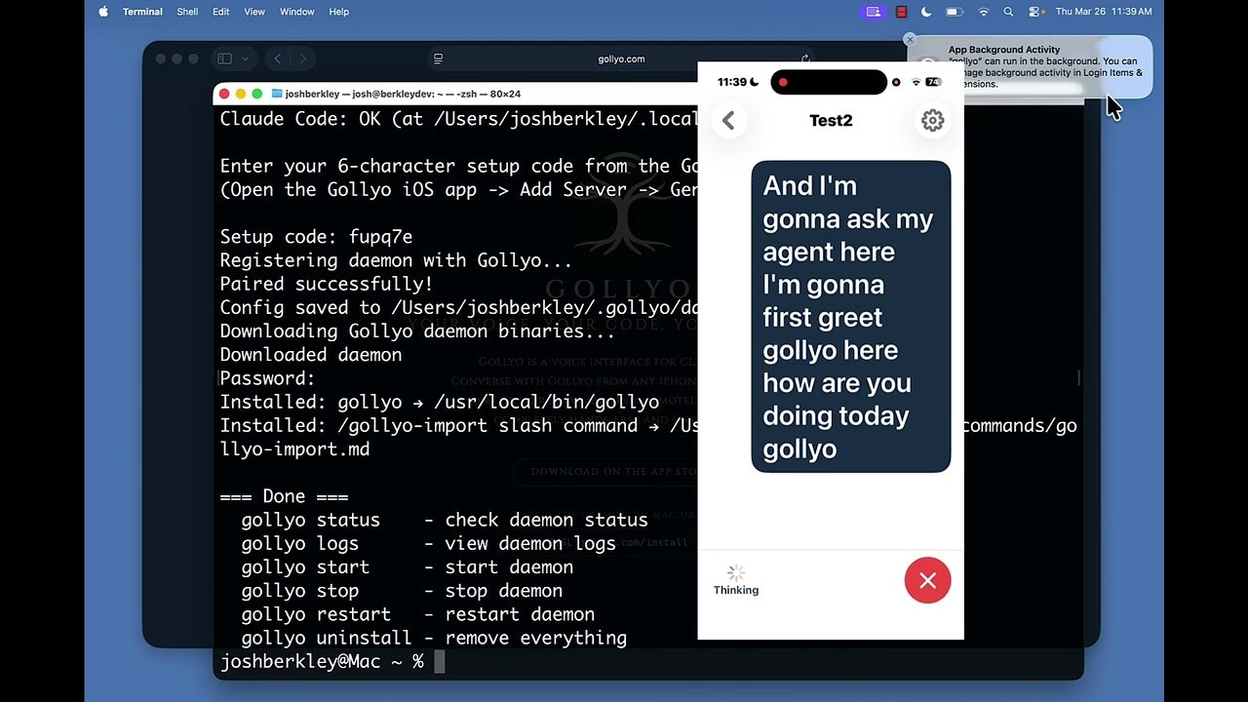Click the 'gollyo restart' command line
Viewport: 1248px width, 702px height.
point(418,614)
